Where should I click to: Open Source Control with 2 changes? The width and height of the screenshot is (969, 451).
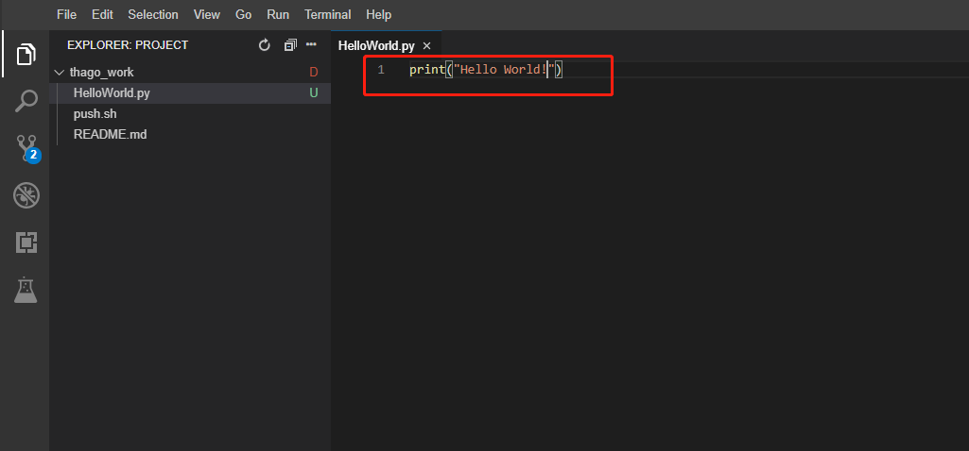click(x=27, y=149)
